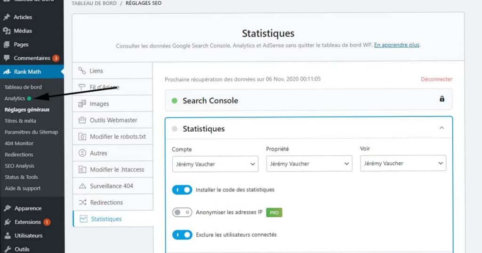The width and height of the screenshot is (482, 253).
Task: Click the Statistiques chart tab icon
Action: point(83,219)
